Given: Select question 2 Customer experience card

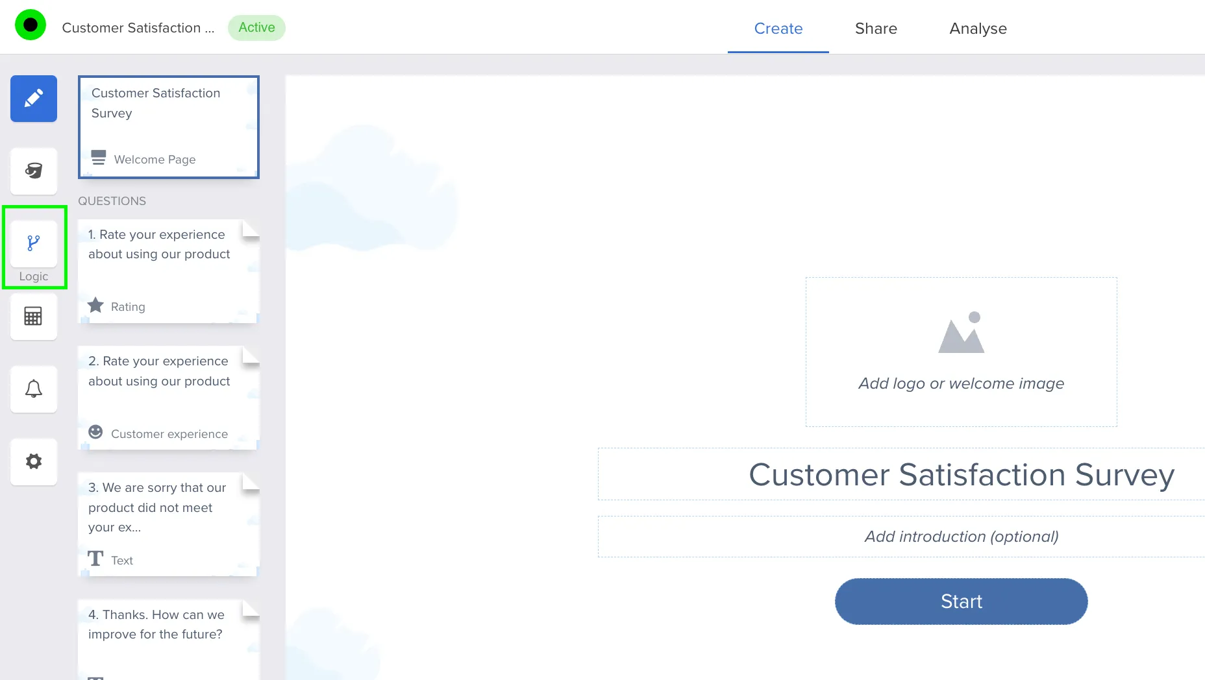Looking at the screenshot, I should pos(169,398).
